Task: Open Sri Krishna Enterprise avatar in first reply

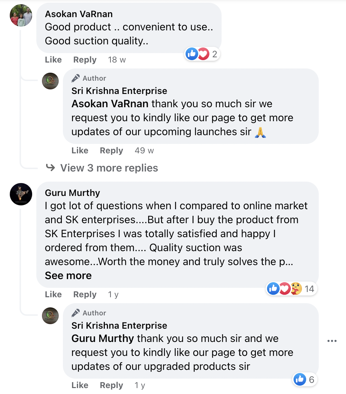Action: click(50, 81)
